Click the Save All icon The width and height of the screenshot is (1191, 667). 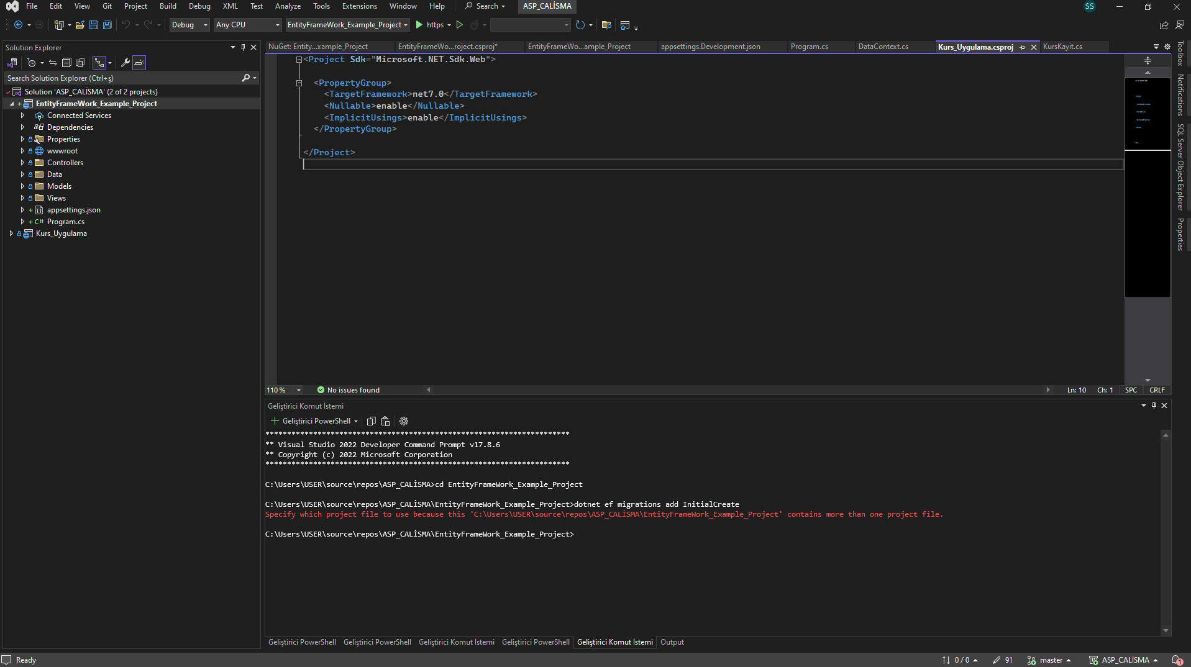(107, 25)
